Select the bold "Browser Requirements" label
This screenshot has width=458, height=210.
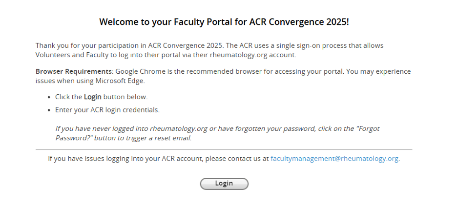coord(74,71)
